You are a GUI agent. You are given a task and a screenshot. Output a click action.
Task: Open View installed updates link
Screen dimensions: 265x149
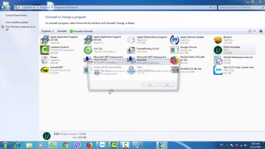click(17, 22)
